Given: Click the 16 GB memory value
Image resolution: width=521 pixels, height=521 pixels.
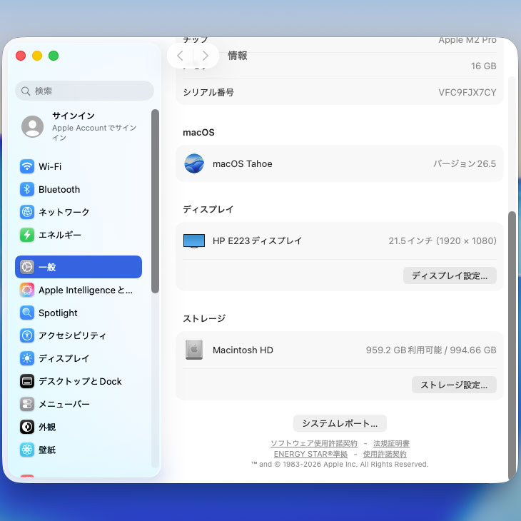Looking at the screenshot, I should coord(483,66).
